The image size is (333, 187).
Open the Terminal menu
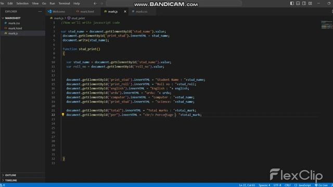click(x=64, y=4)
